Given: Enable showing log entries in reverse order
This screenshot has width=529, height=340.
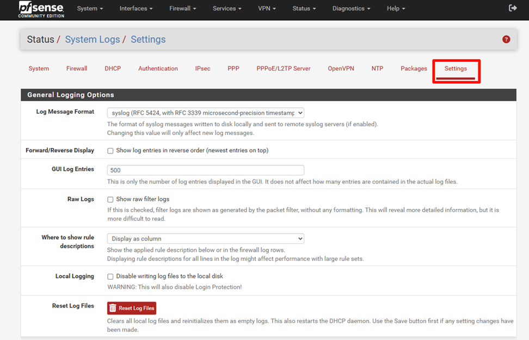Looking at the screenshot, I should click(110, 150).
